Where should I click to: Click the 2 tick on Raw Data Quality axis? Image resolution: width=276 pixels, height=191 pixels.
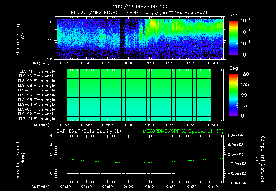pyautogui.click(x=51, y=154)
